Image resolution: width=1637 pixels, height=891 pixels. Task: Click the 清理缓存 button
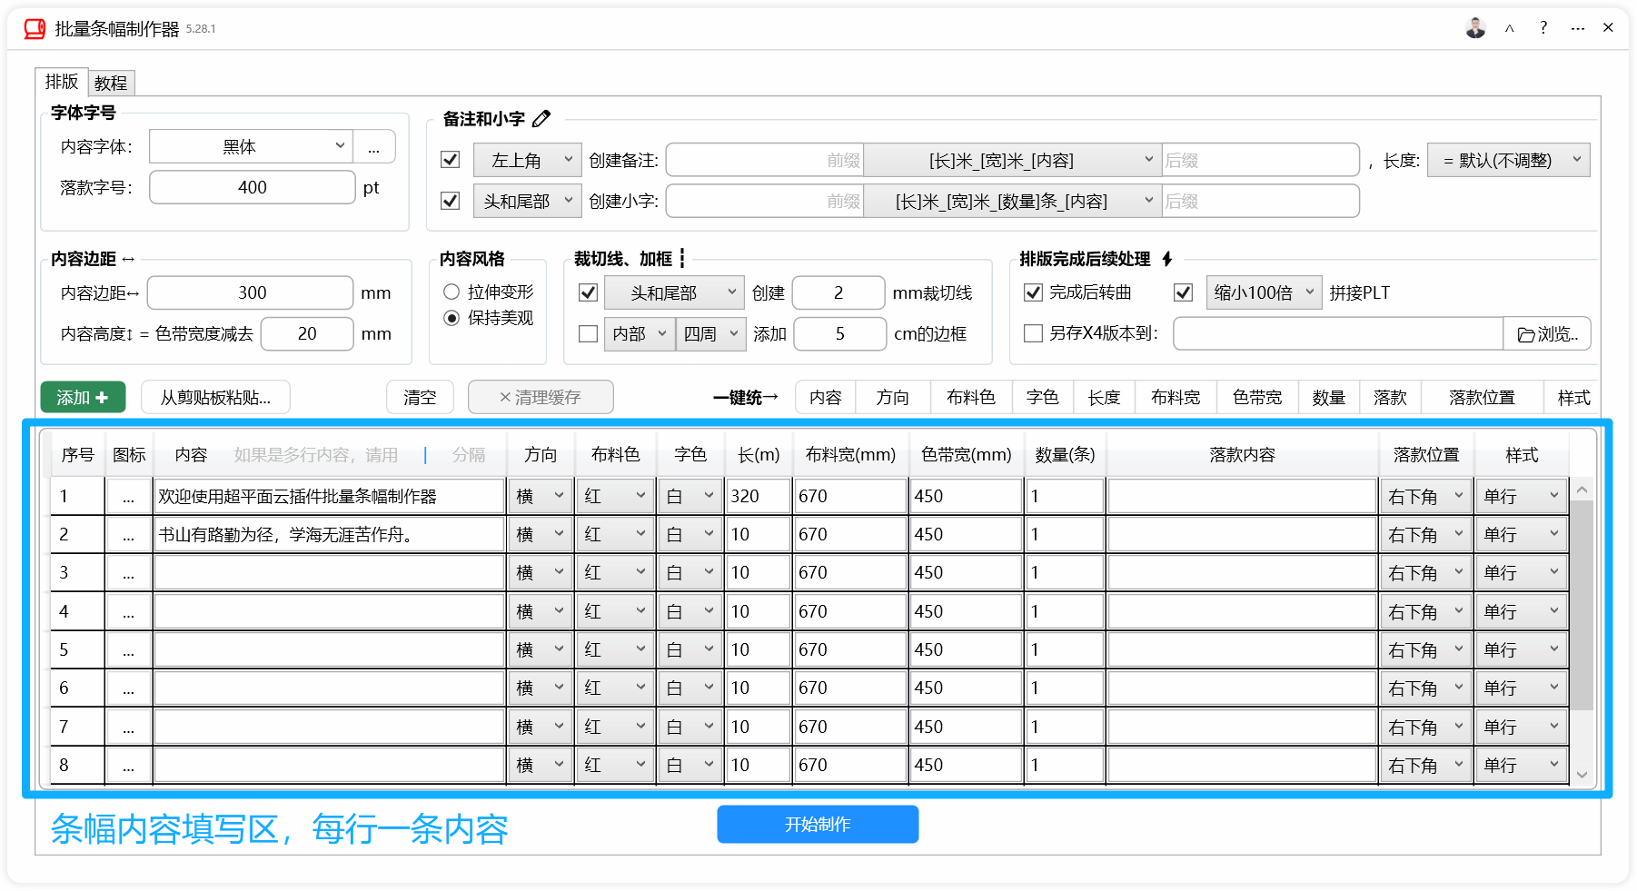[x=541, y=397]
